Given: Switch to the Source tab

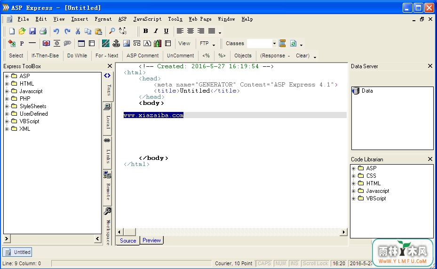Looking at the screenshot, I should (x=128, y=241).
